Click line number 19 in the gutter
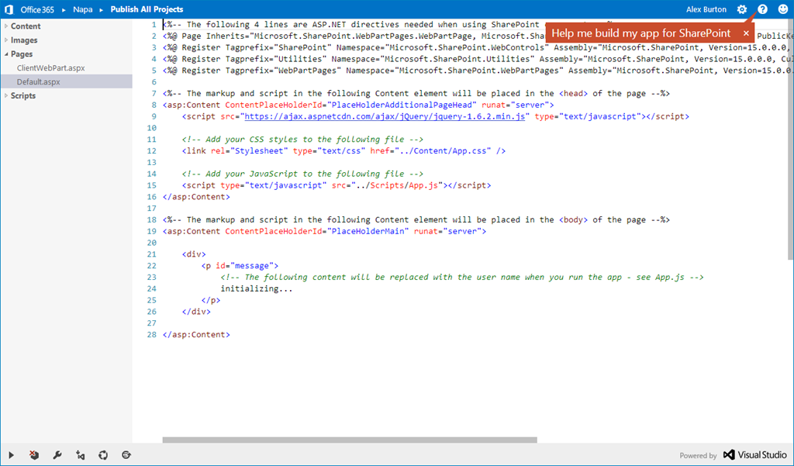 point(152,231)
